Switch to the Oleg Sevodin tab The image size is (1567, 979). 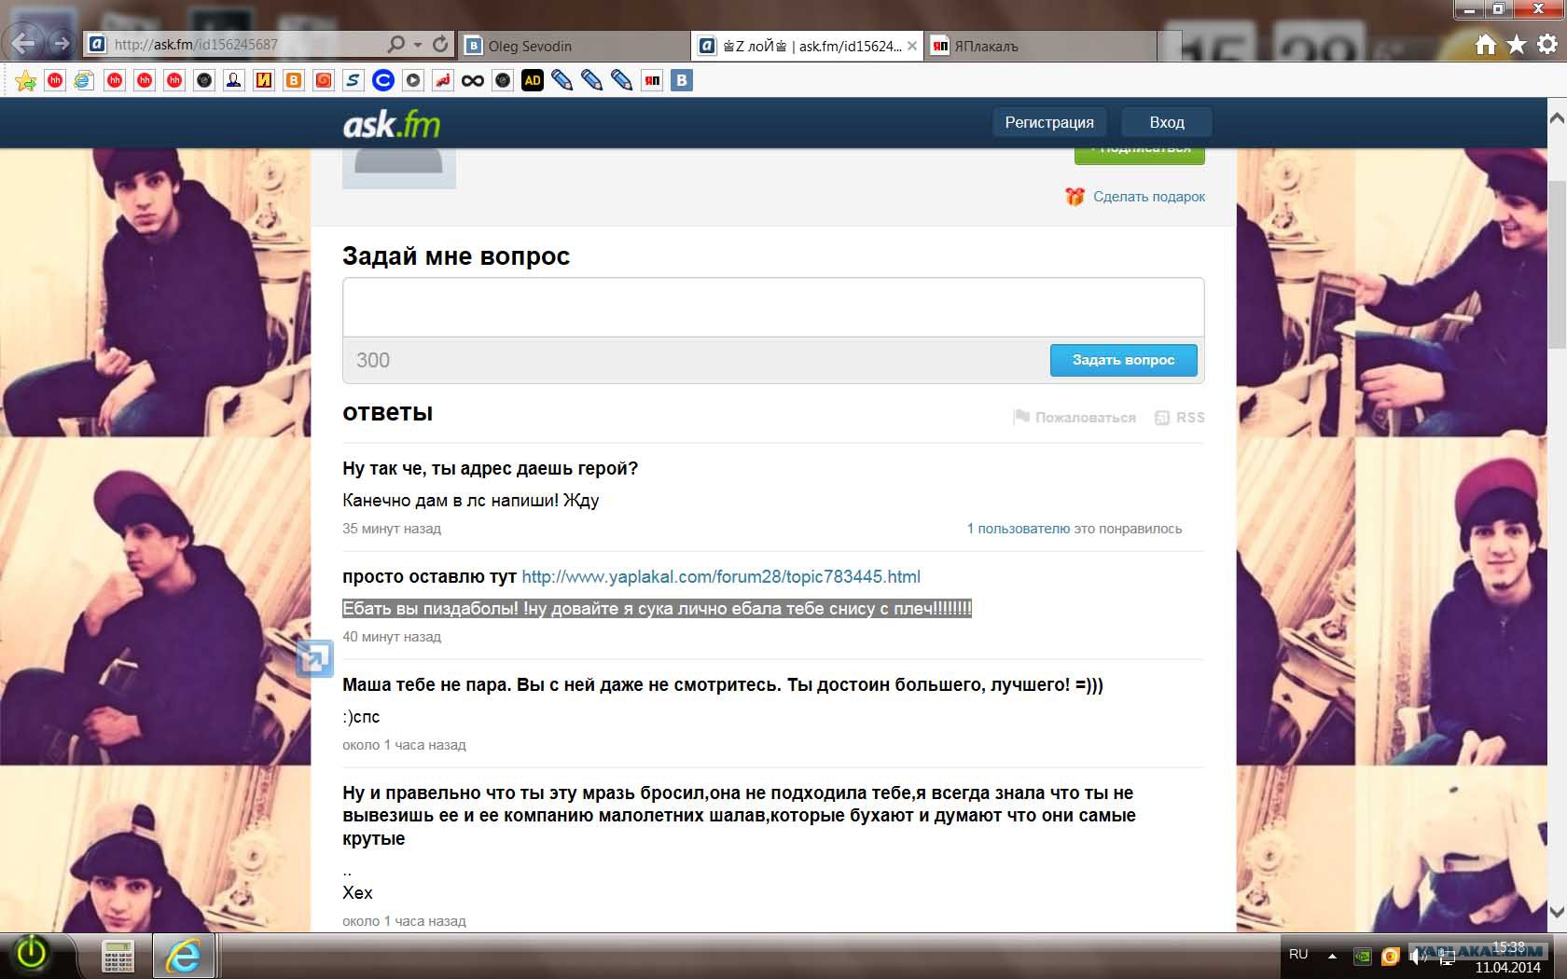[575, 46]
